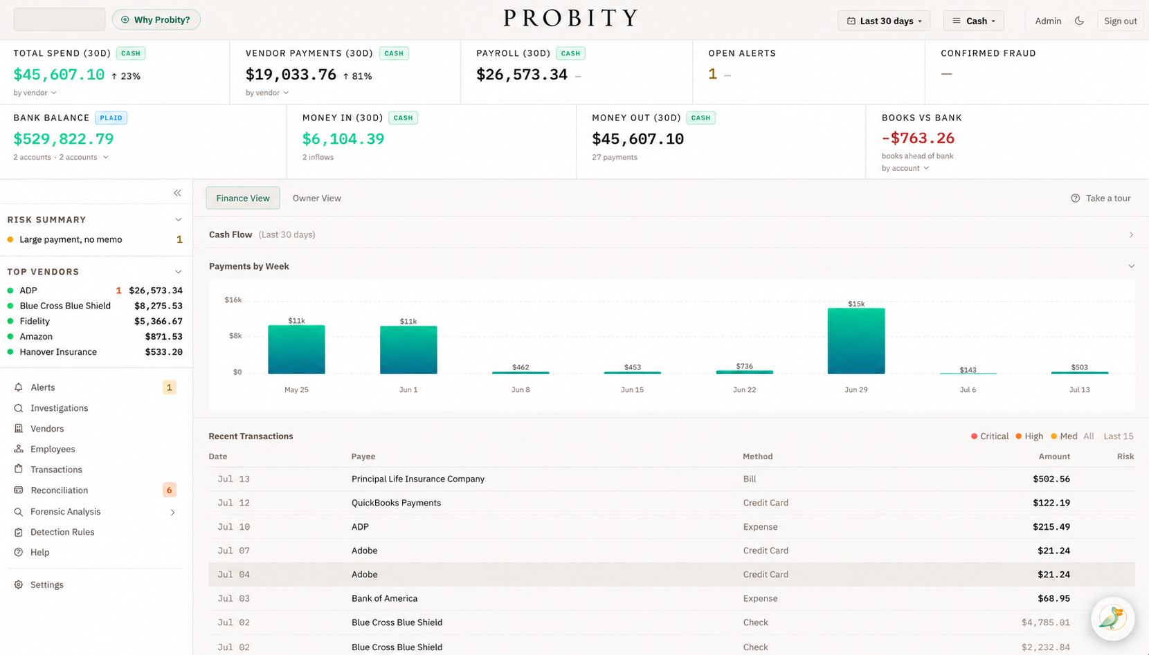Click the Vendors building icon
1149x655 pixels.
(19, 429)
